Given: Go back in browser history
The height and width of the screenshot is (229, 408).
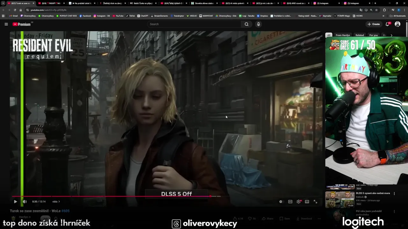Looking at the screenshot, I should point(4,10).
